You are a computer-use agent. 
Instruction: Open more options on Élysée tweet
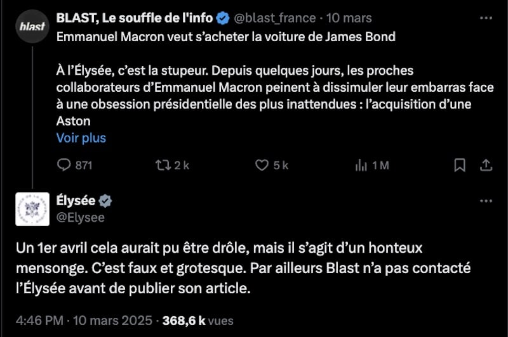pyautogui.click(x=486, y=201)
